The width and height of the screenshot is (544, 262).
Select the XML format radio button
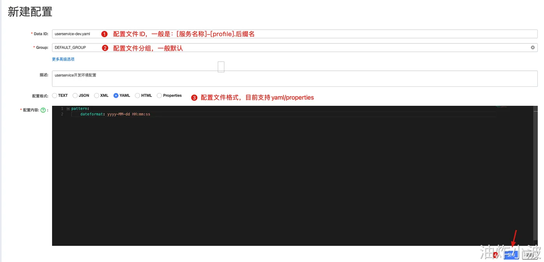(x=96, y=95)
